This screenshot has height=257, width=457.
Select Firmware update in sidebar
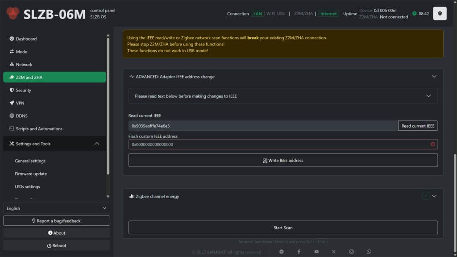(31, 174)
